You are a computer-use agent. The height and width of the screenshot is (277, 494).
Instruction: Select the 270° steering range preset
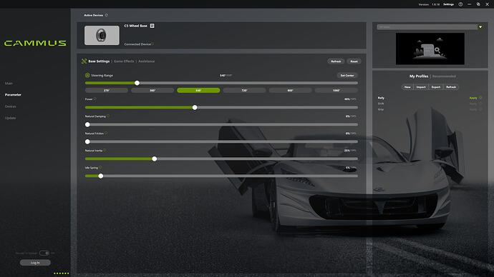click(x=107, y=91)
